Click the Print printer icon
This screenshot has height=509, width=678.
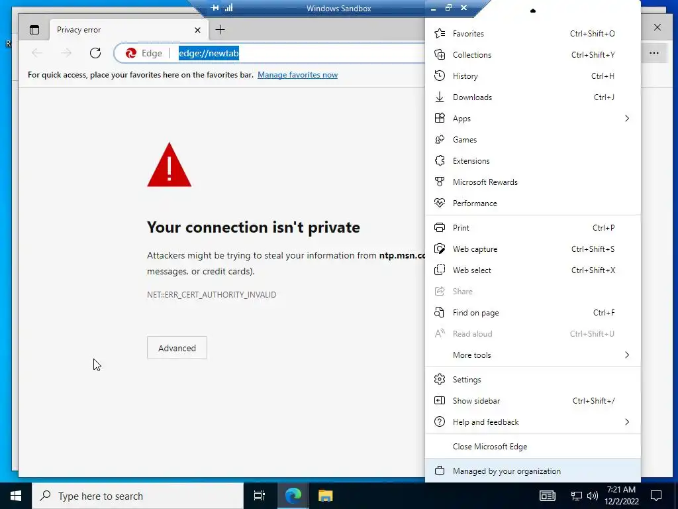[x=440, y=228]
